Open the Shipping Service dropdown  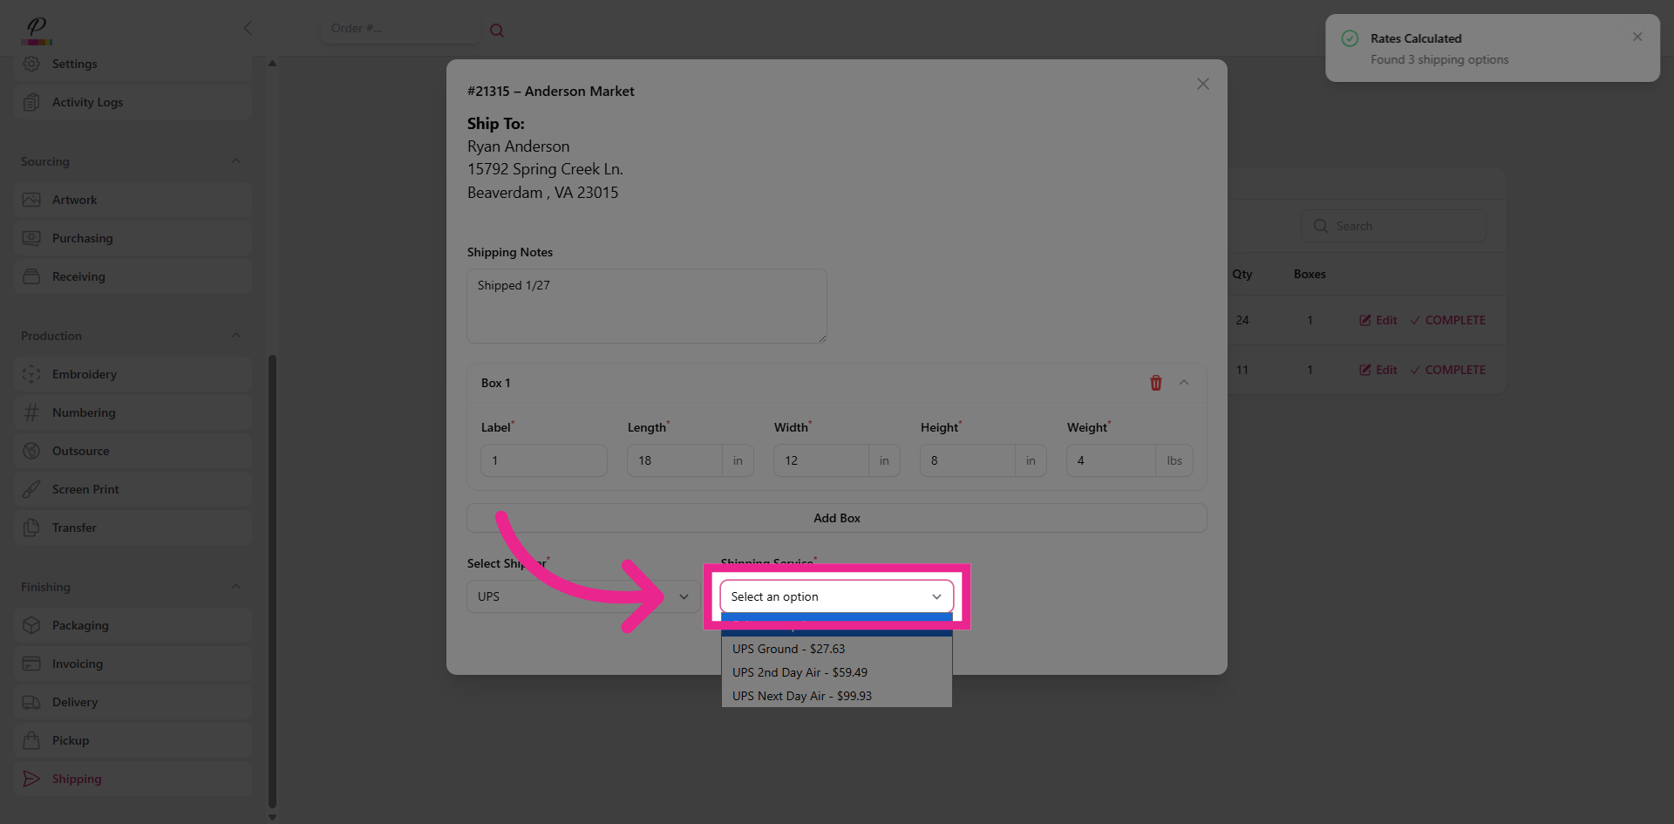click(835, 596)
